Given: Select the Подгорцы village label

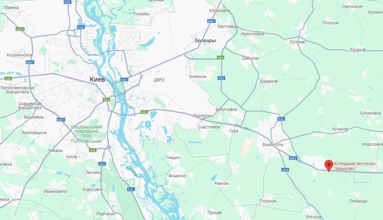Looking at the screenshot, I should [106, 213].
